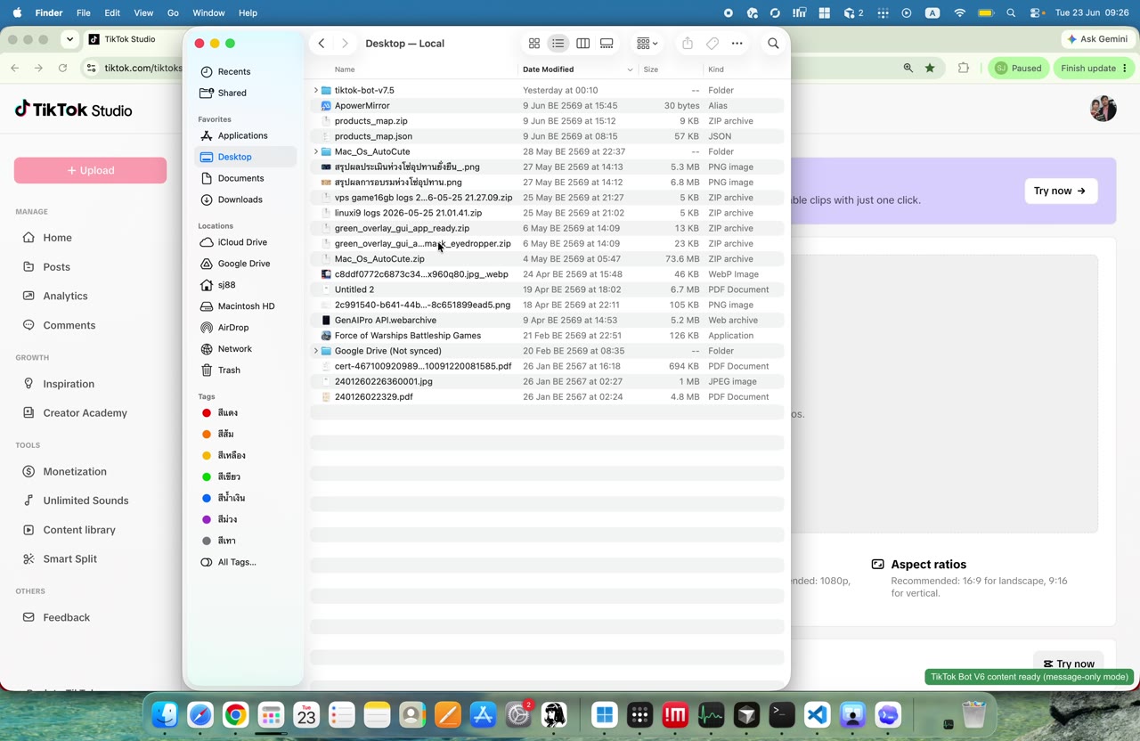Open the Help menu
The image size is (1140, 741).
click(248, 12)
